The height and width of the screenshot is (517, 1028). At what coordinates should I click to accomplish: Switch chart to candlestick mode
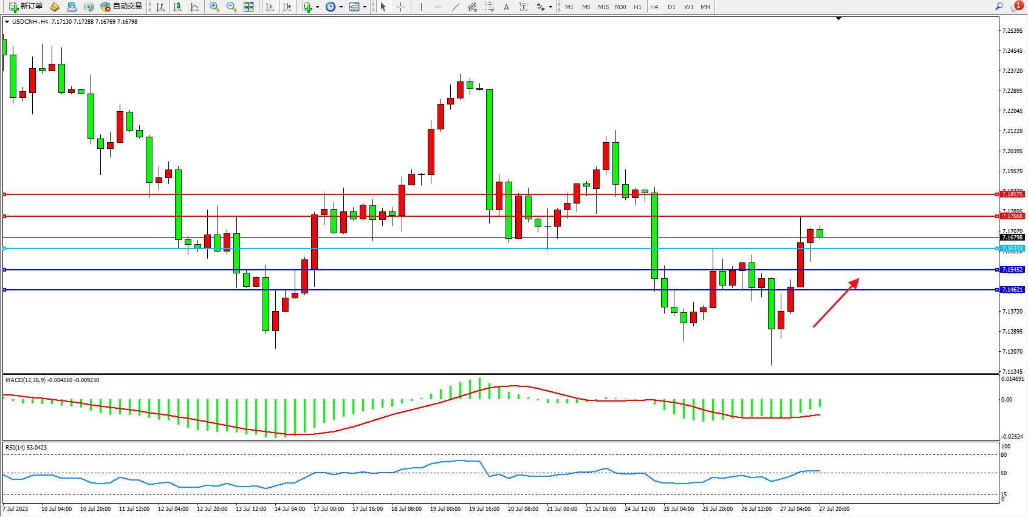177,7
